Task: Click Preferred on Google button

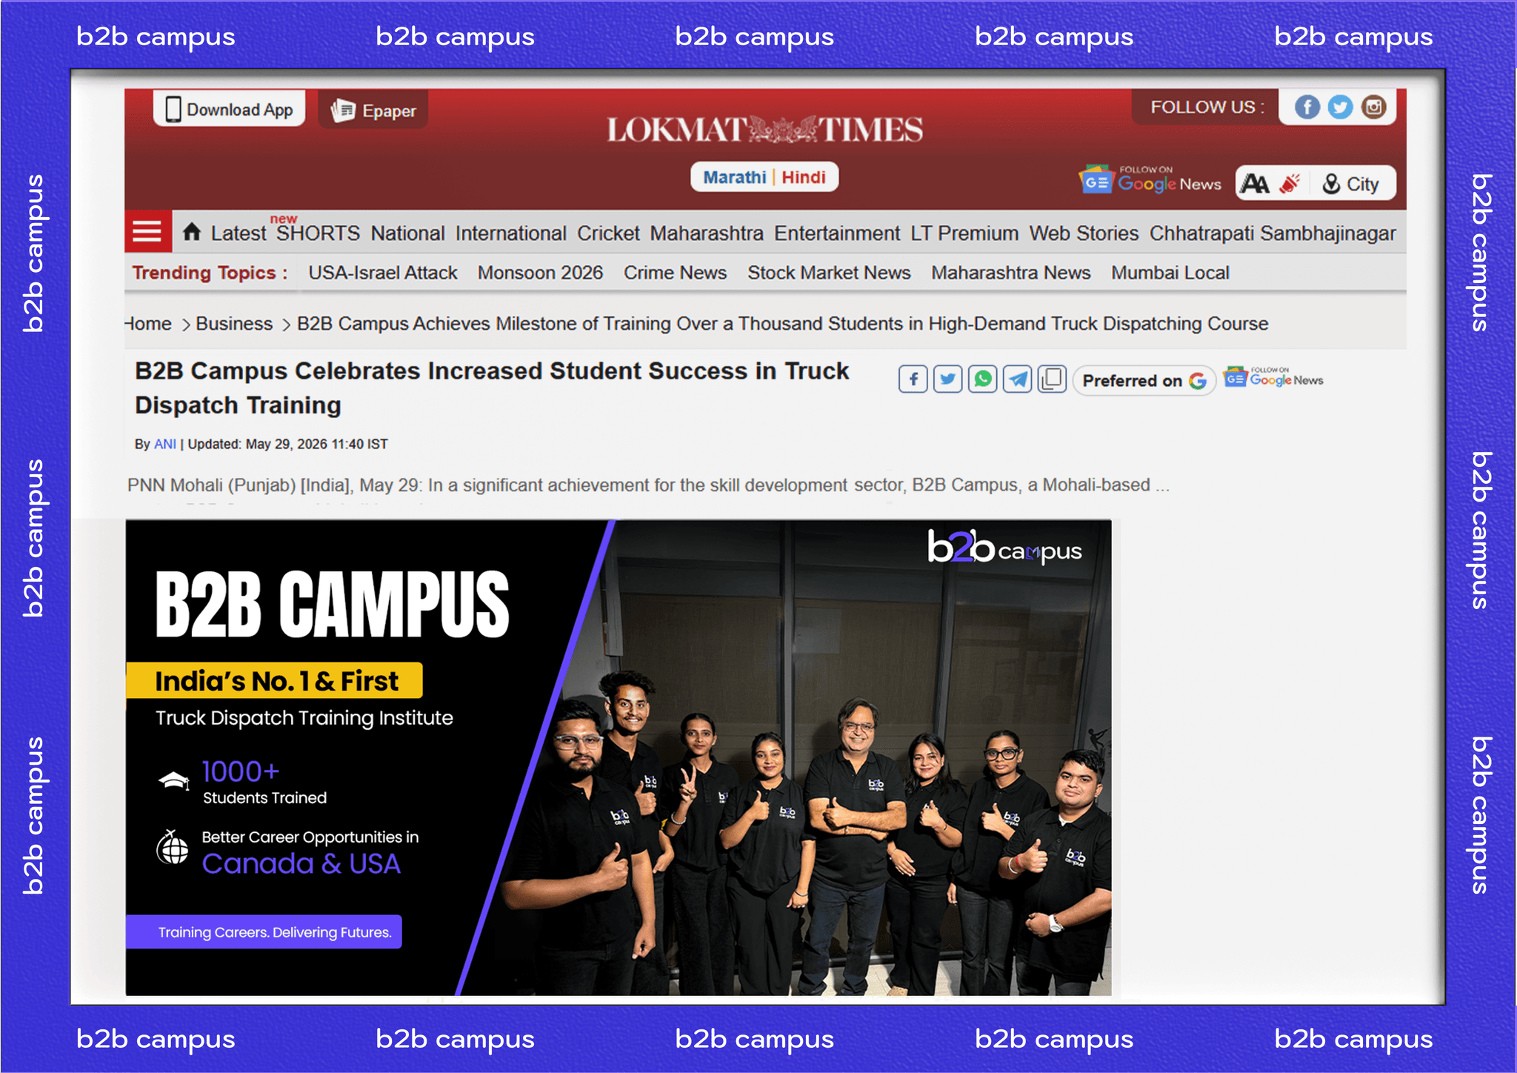Action: tap(1144, 381)
